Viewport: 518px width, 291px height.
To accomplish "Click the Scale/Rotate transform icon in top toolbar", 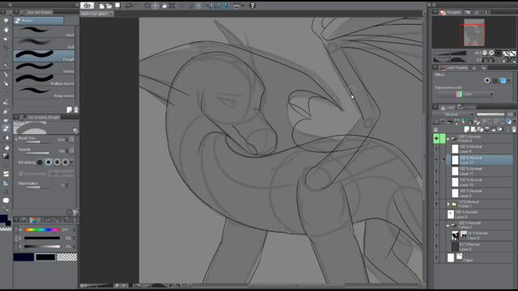I will coord(172,6).
